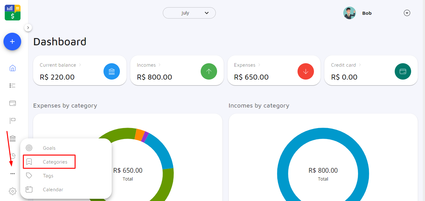Open the credit cards sidebar icon
This screenshot has width=425, height=201.
click(x=13, y=103)
